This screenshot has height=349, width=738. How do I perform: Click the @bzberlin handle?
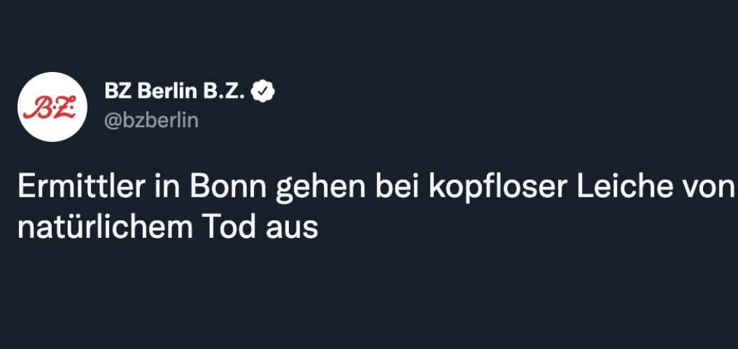[150, 120]
